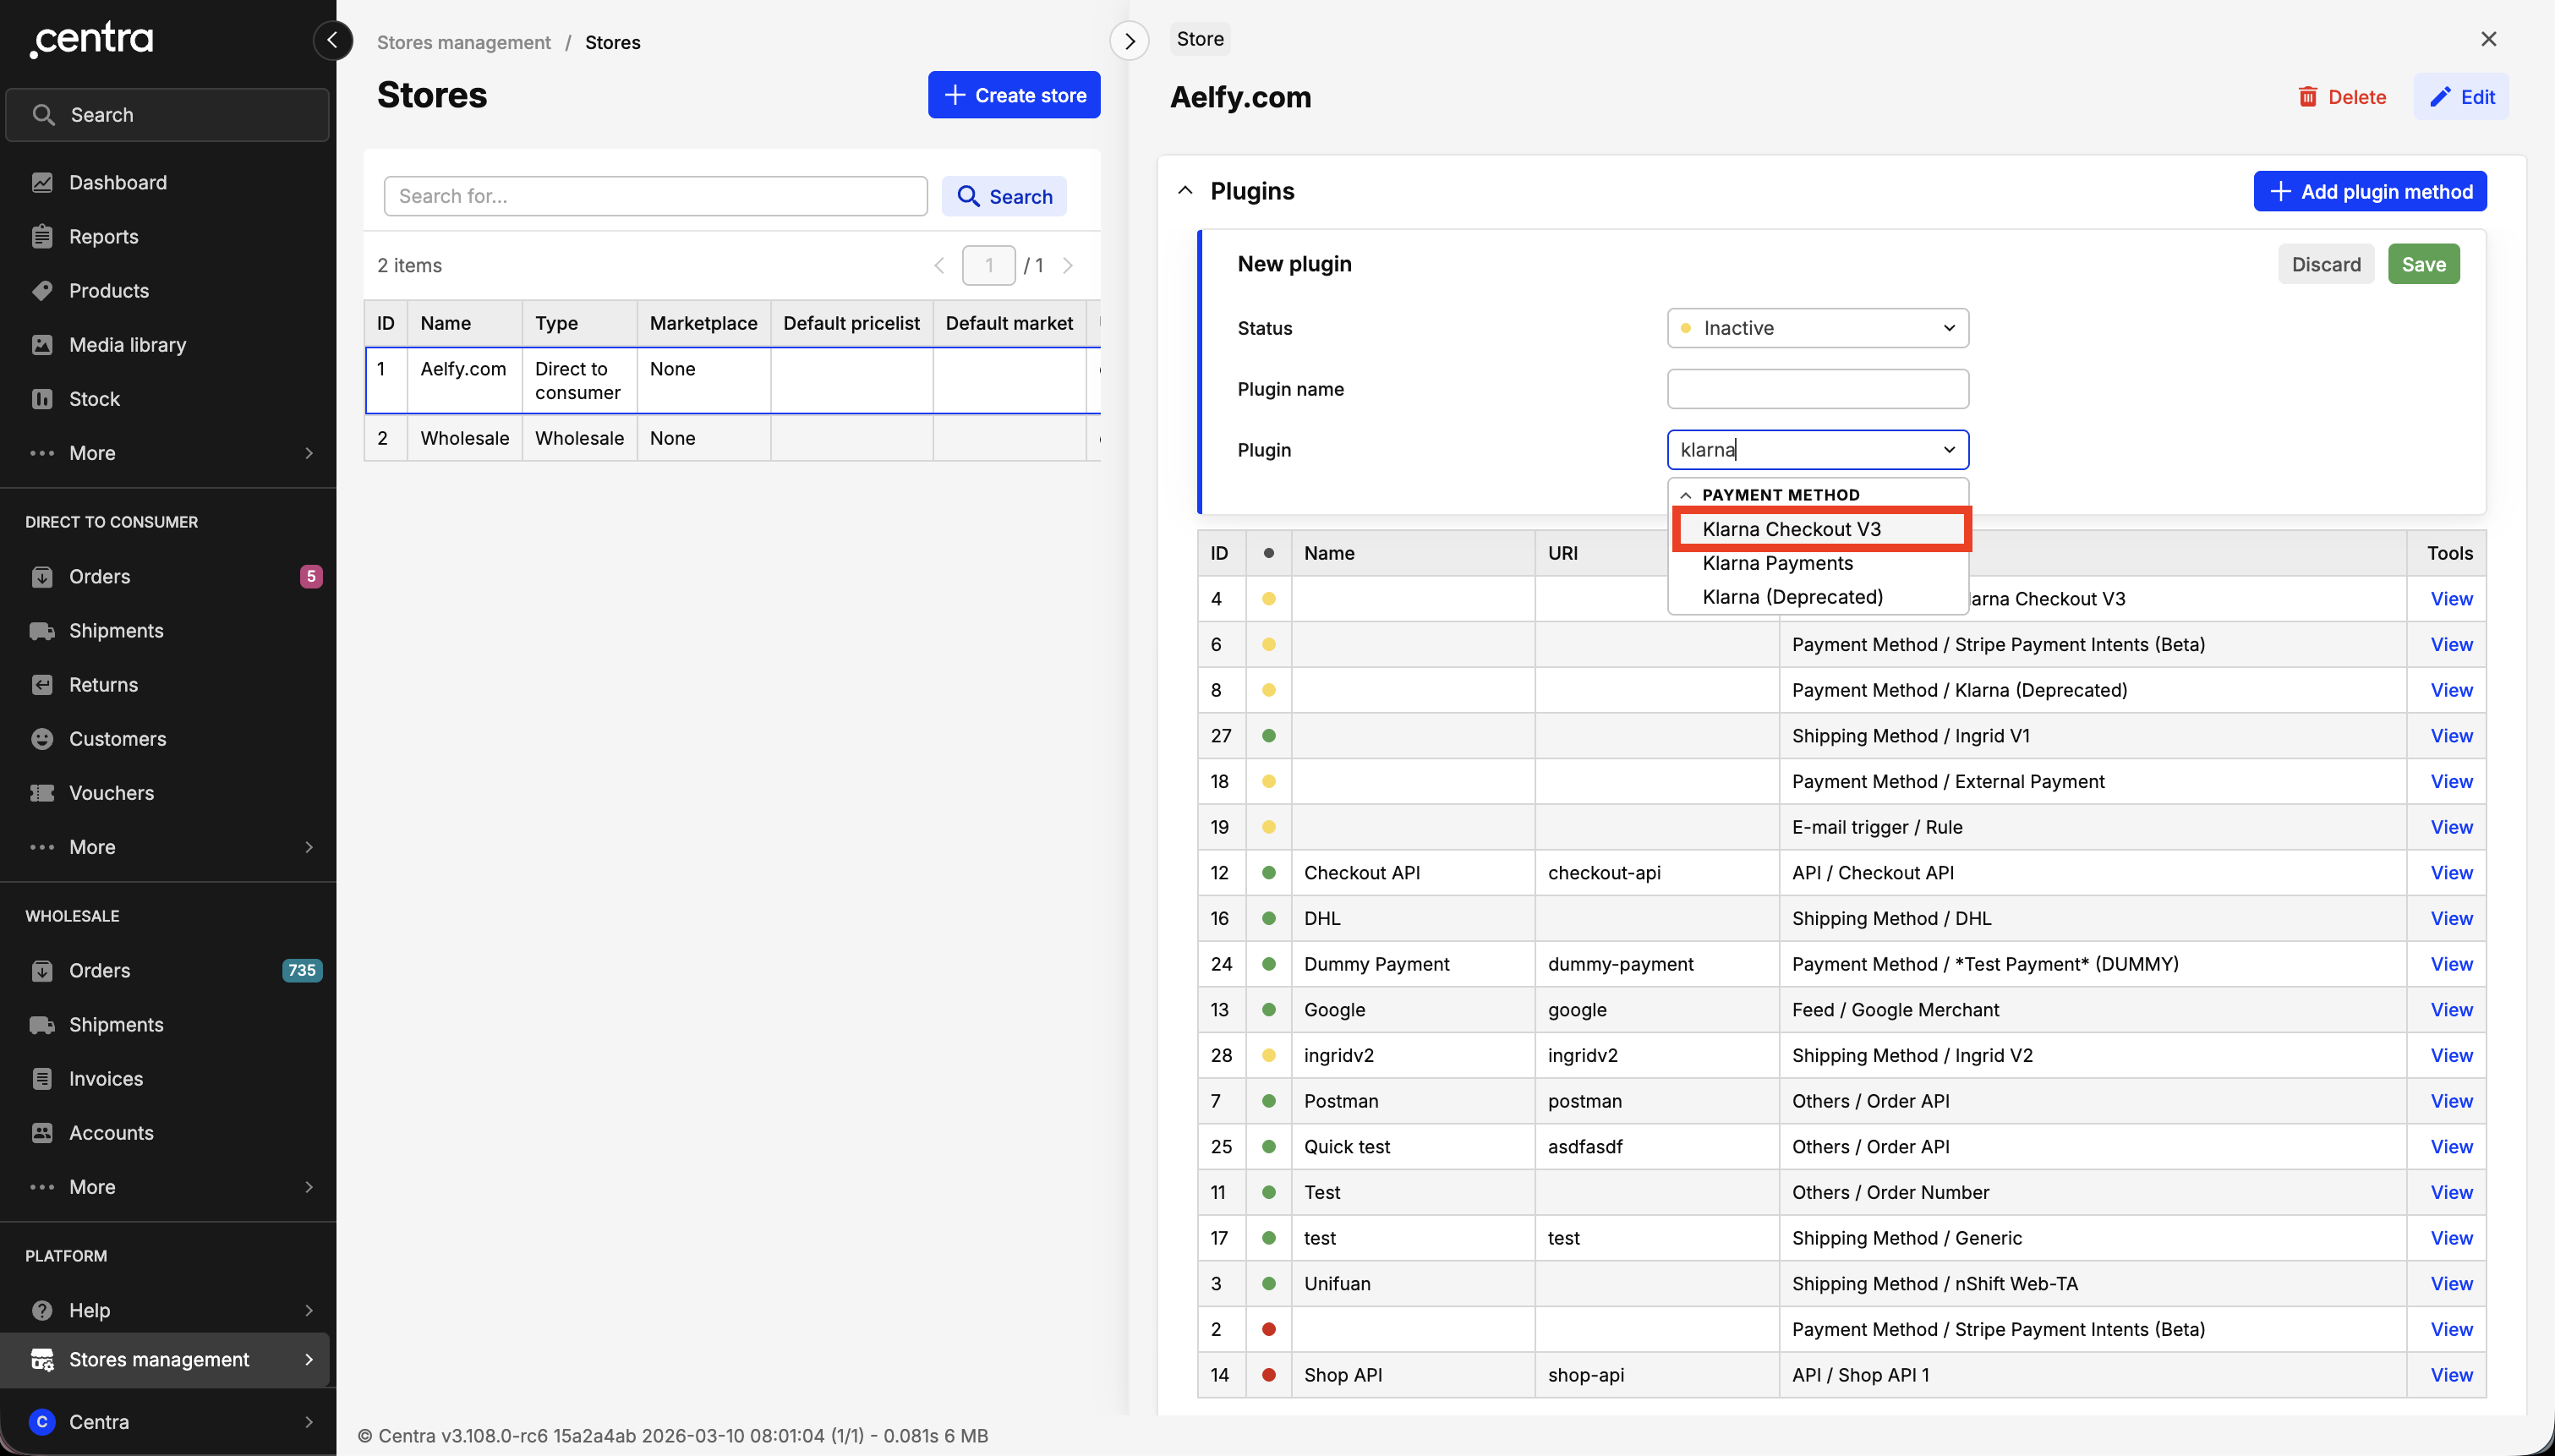
Task: Click the Customers smiley icon
Action: point(42,739)
